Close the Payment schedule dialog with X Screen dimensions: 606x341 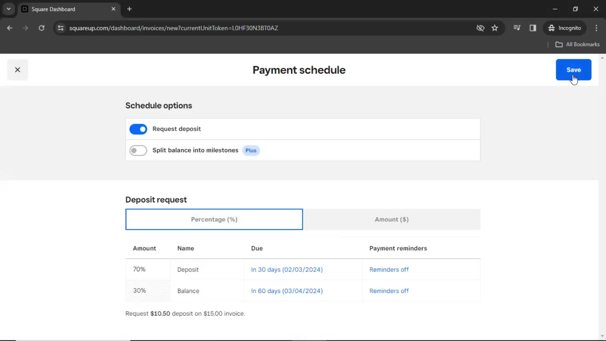(18, 70)
